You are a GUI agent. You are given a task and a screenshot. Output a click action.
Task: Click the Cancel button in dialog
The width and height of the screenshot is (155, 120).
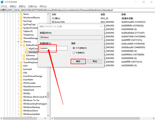pyautogui.click(x=95, y=62)
